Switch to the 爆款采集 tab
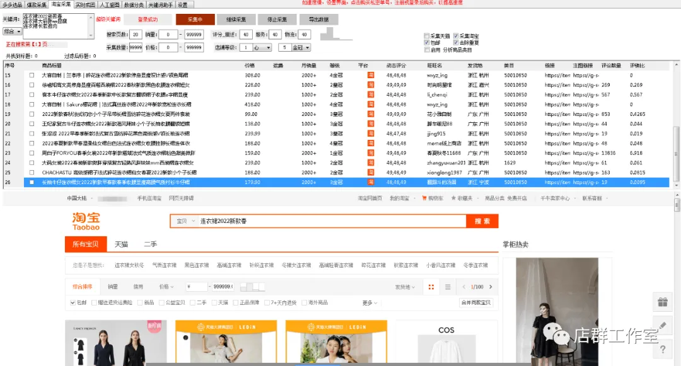This screenshot has height=366, width=681. pos(37,4)
